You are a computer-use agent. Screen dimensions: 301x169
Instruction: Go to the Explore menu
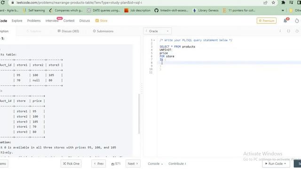pyautogui.click(x=17, y=21)
